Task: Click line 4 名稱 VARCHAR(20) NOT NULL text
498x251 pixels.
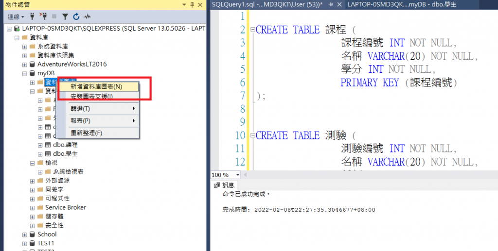Action: point(409,56)
